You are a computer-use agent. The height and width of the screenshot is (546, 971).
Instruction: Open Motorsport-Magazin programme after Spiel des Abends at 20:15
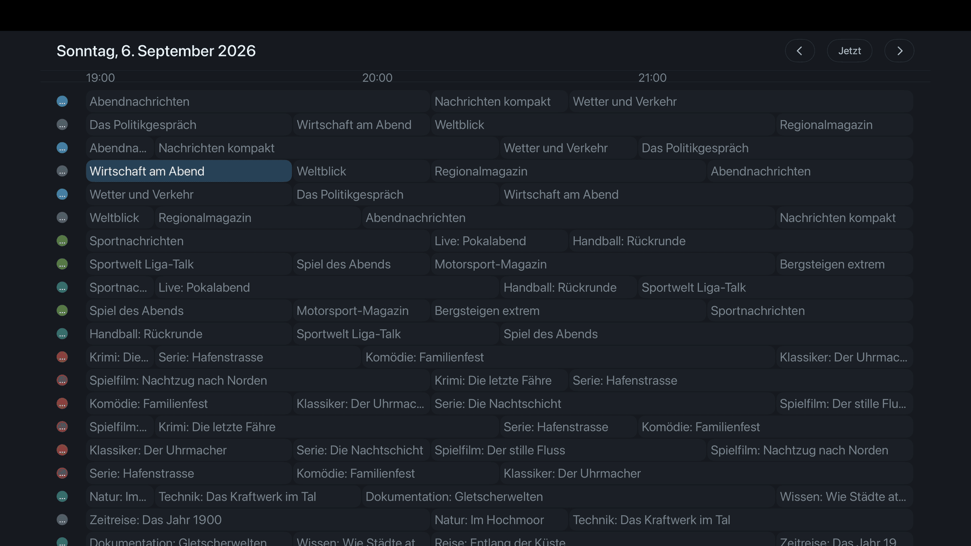point(603,264)
